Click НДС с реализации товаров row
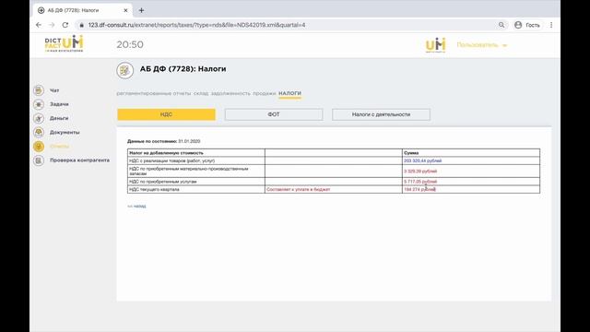The image size is (590, 332). (334, 160)
